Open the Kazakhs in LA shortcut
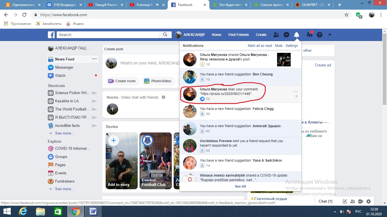Screen dimensions: 387x217 (72, 101)
